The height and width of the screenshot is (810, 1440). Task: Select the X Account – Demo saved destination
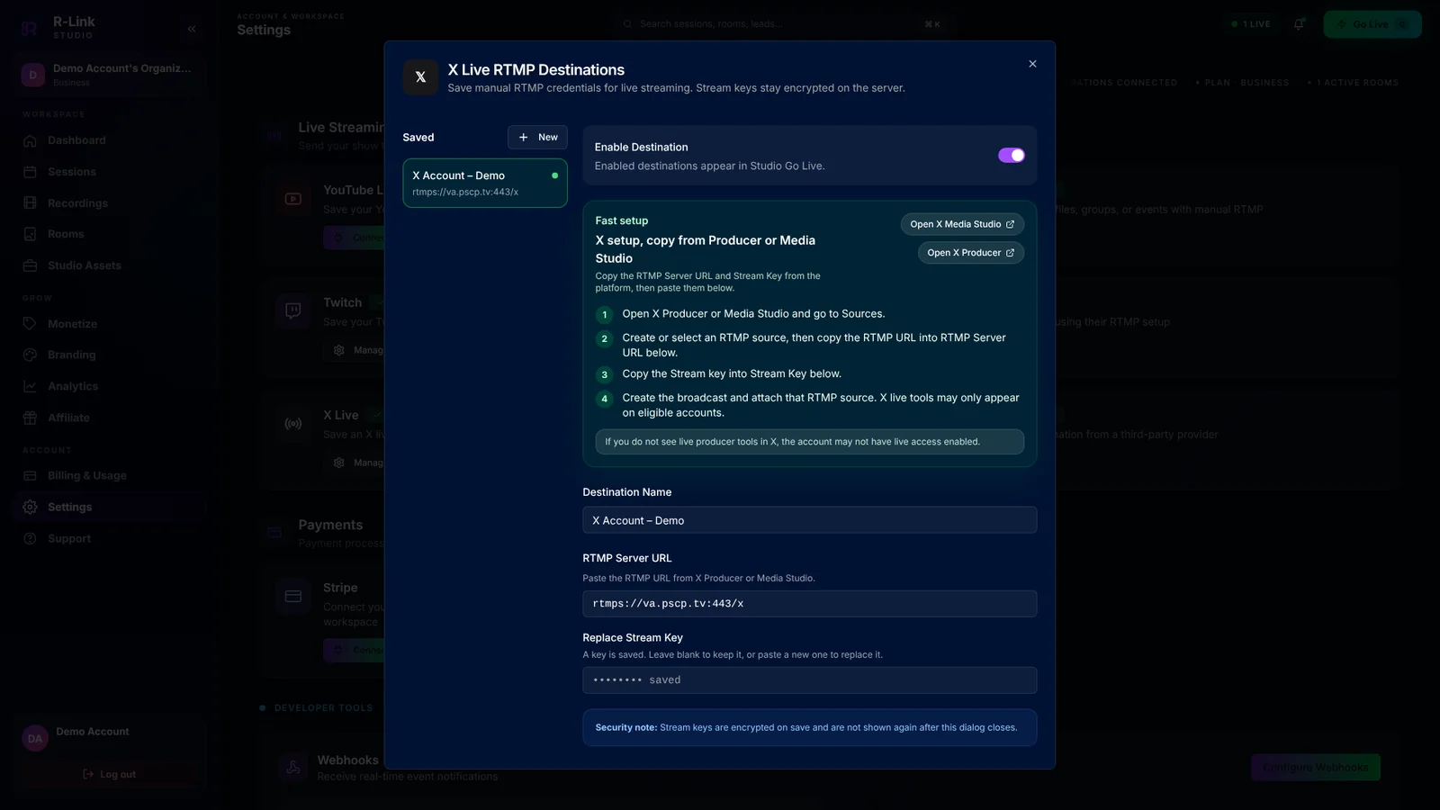[485, 183]
